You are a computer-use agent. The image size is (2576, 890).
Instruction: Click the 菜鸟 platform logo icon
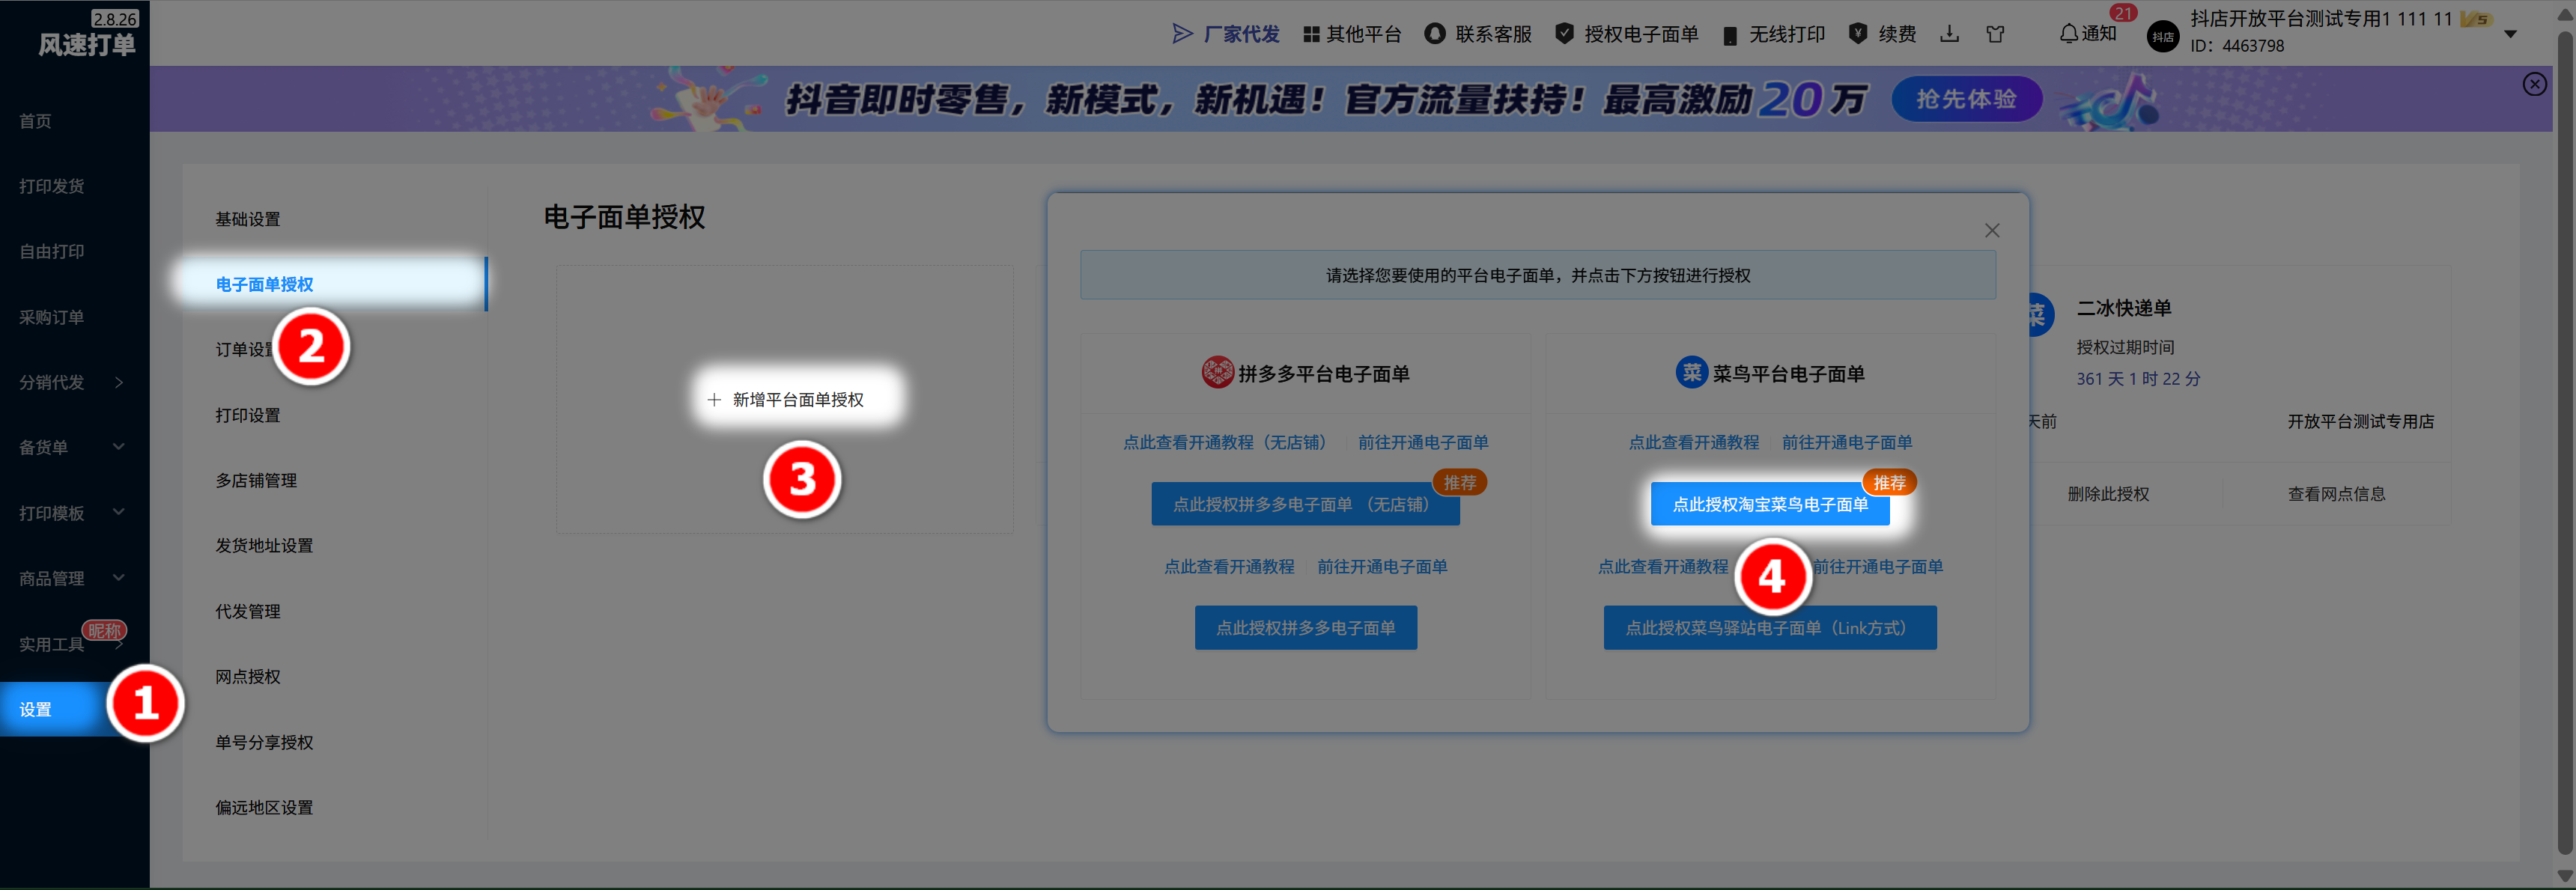coord(1691,372)
